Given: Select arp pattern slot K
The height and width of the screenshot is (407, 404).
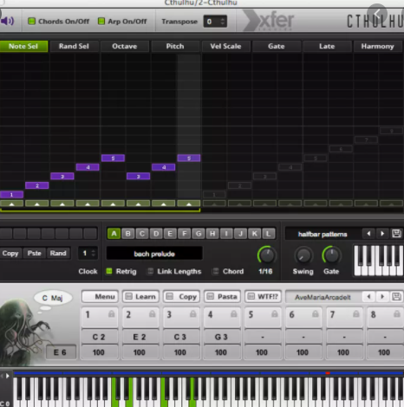Looking at the screenshot, I should tap(255, 234).
